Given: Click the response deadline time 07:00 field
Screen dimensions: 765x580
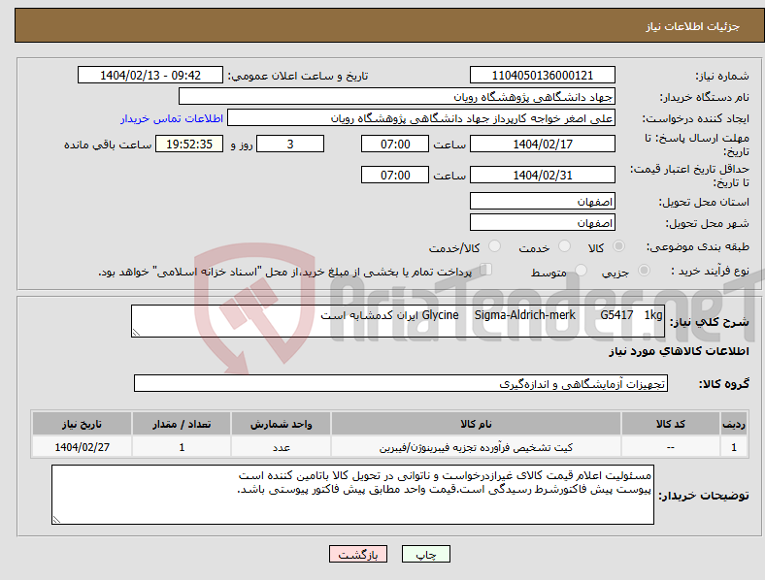Looking at the screenshot, I should pyautogui.click(x=395, y=144).
